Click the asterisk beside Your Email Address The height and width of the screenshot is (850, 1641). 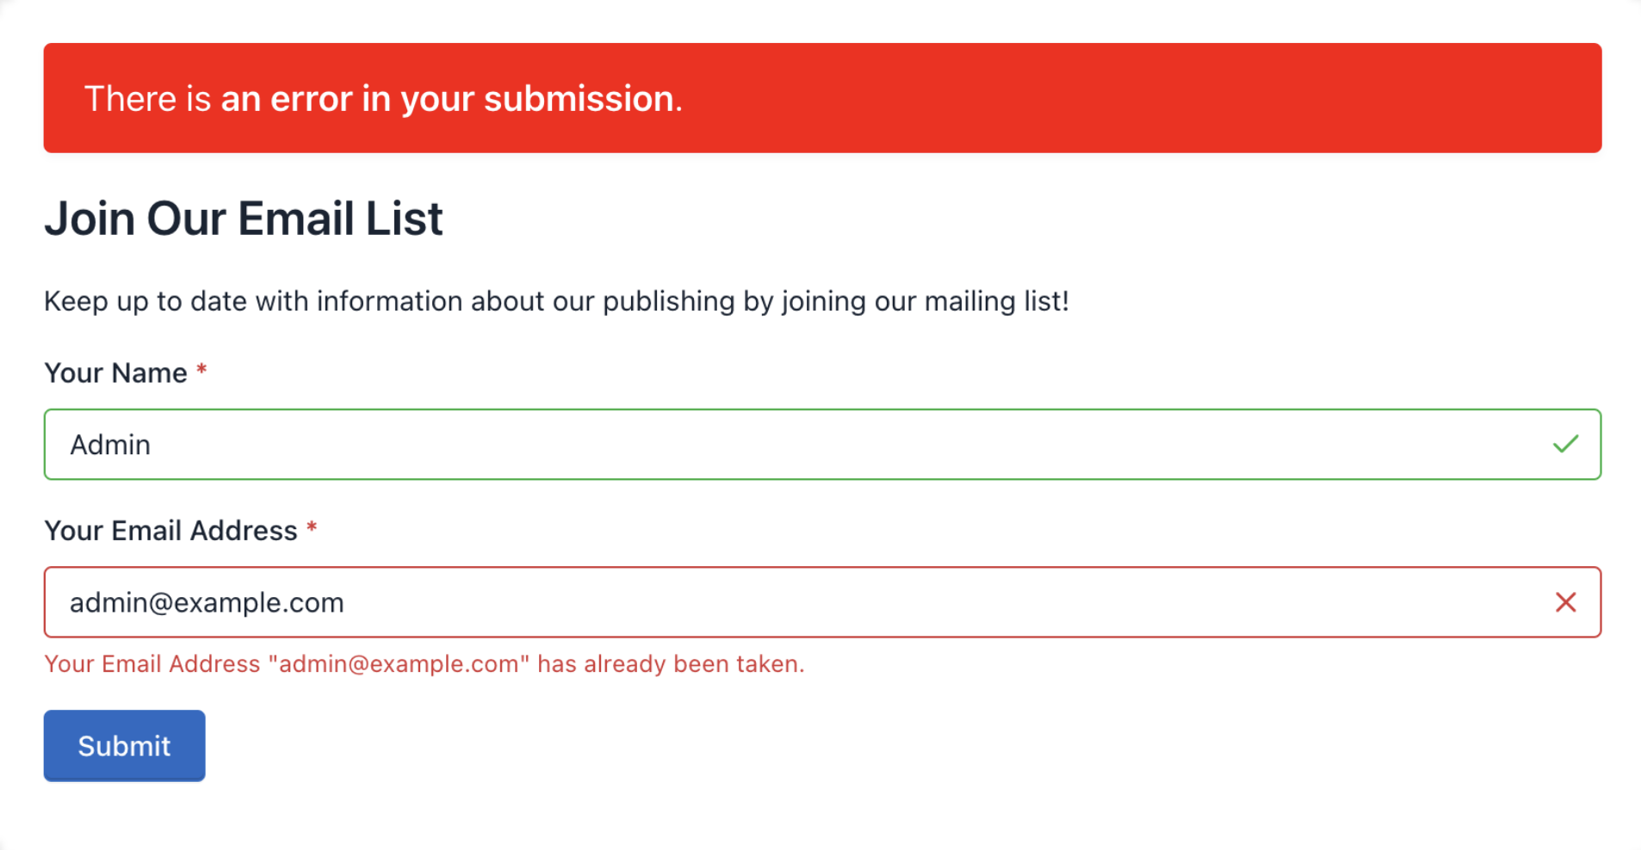(312, 528)
